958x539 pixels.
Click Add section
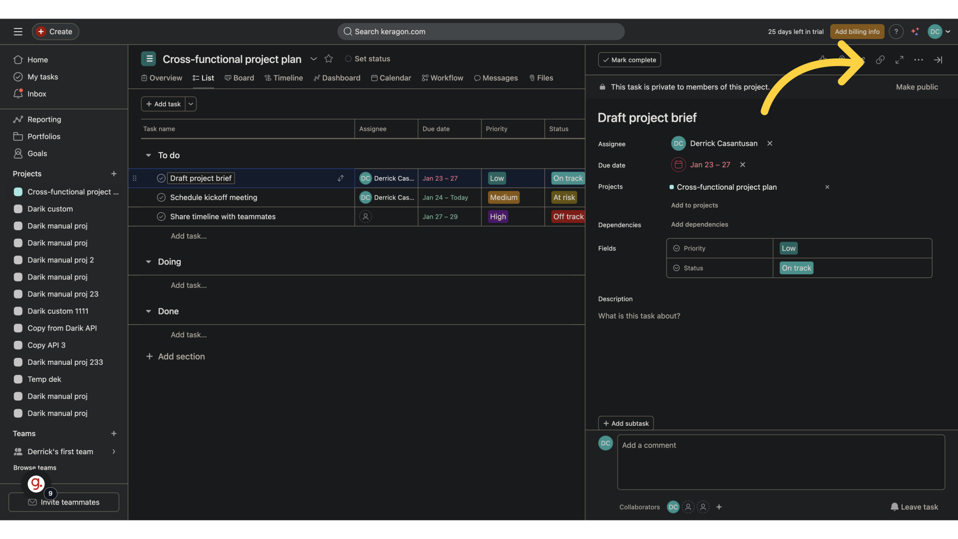click(175, 356)
